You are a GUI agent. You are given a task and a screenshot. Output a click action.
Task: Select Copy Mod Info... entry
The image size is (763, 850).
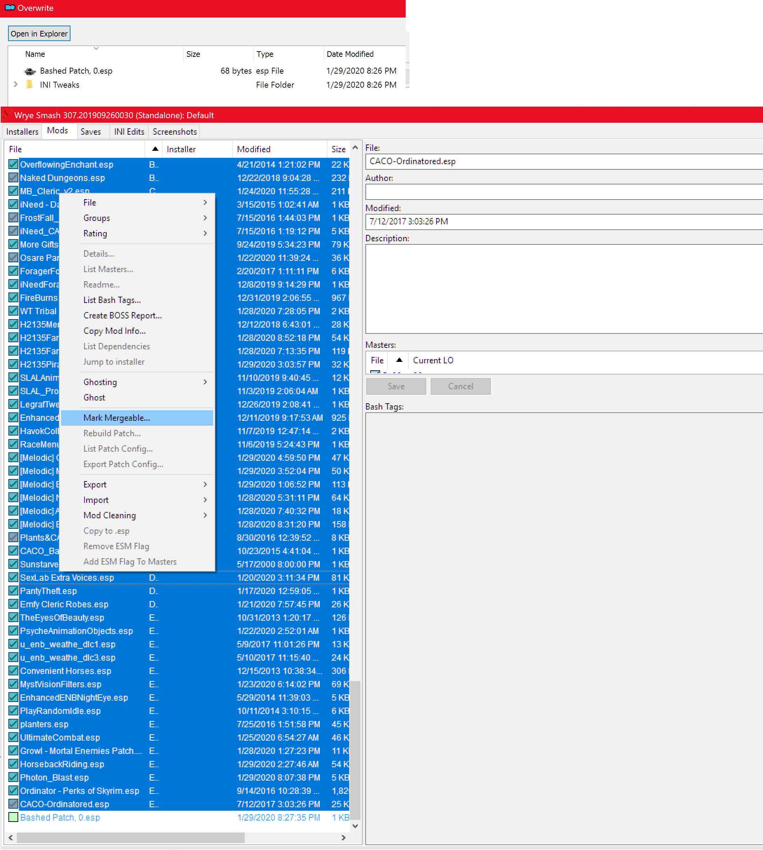[x=137, y=331]
